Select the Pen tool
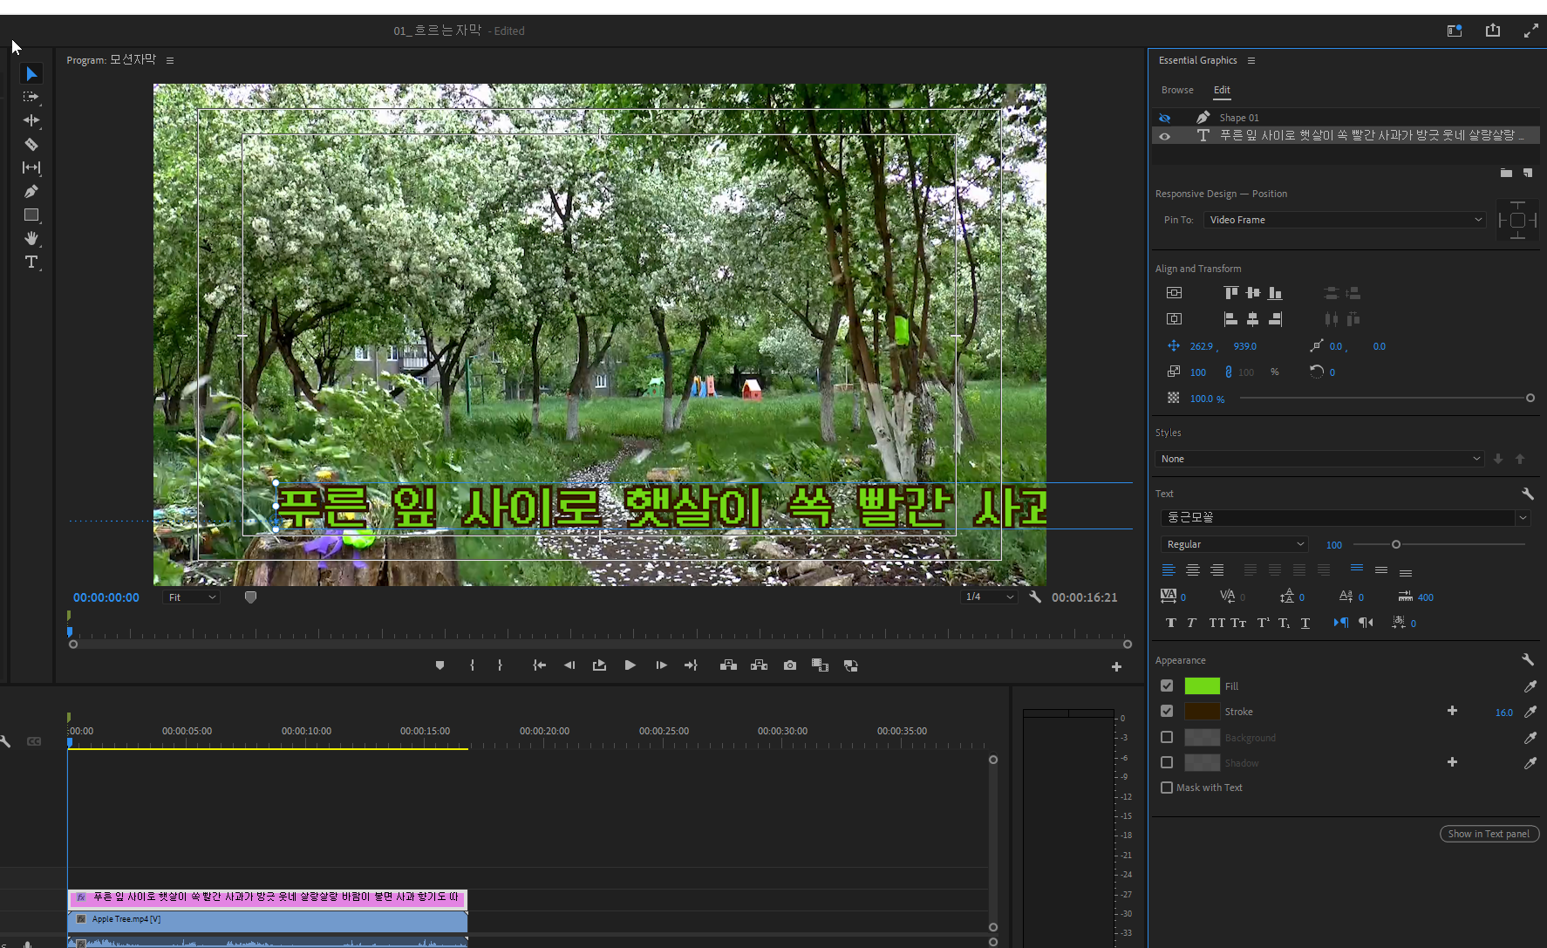This screenshot has width=1547, height=948. pyautogui.click(x=31, y=191)
